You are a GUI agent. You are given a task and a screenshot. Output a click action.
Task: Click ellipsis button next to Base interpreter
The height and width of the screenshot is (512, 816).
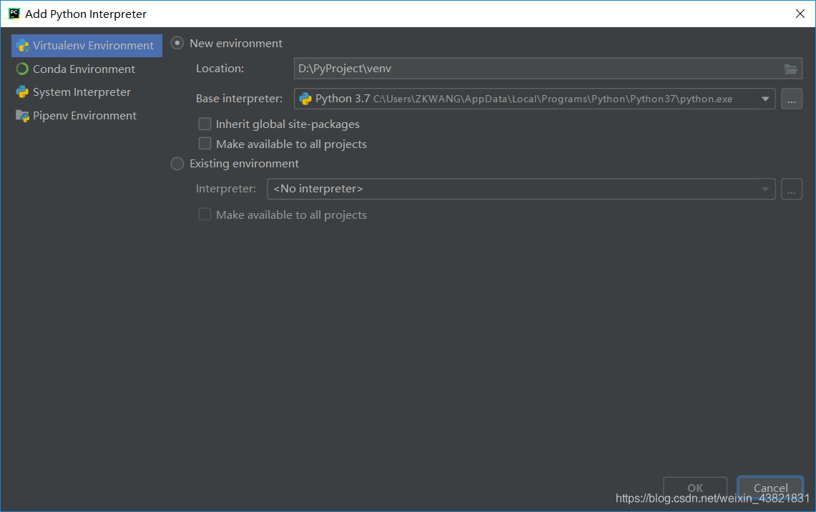click(792, 99)
